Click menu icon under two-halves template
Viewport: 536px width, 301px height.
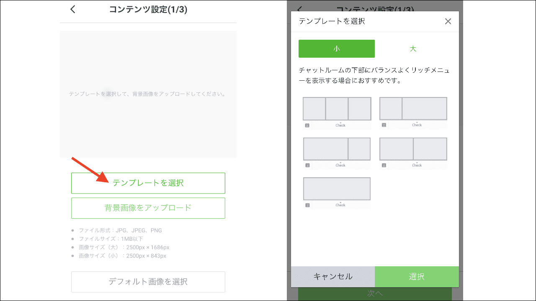384,166
